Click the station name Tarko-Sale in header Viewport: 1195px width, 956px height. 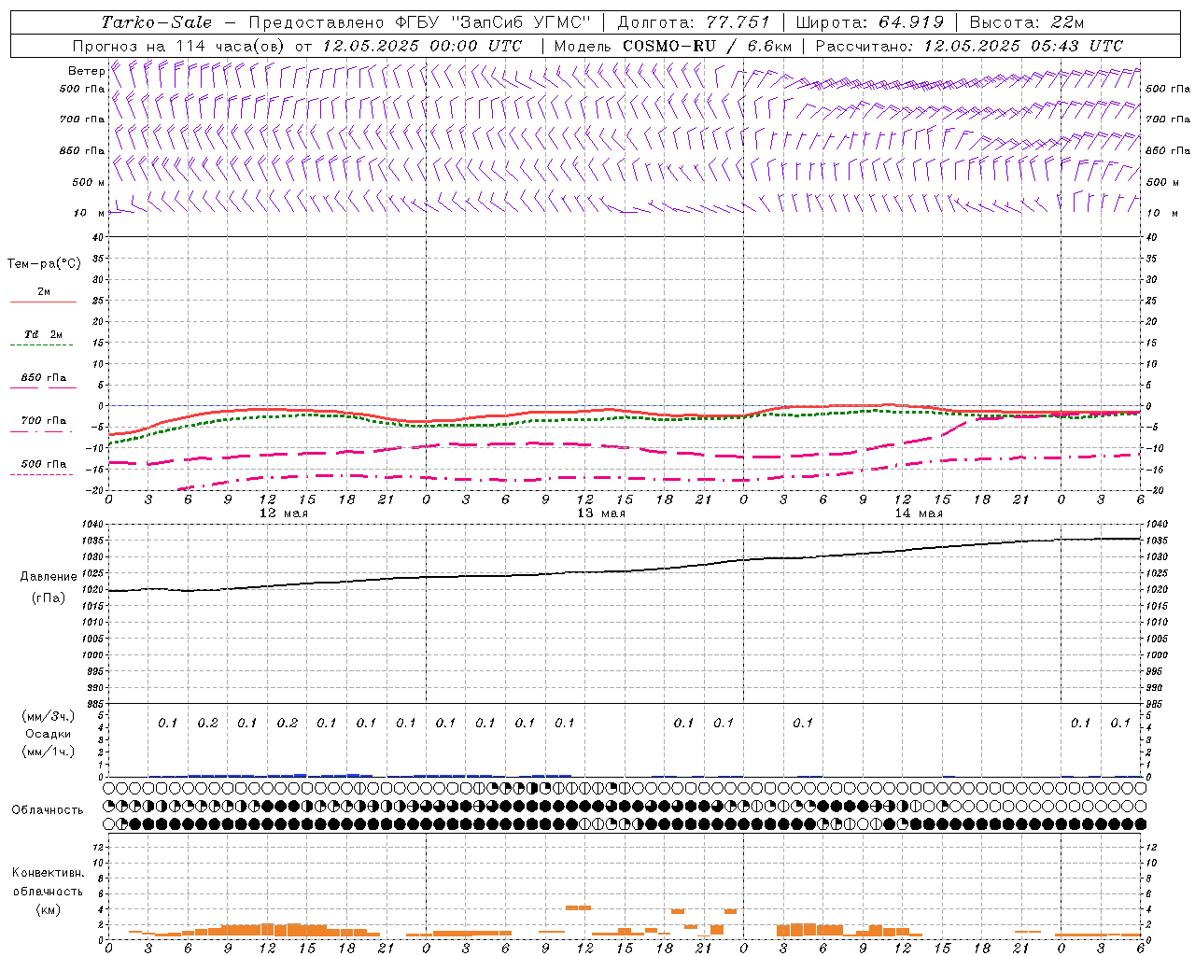click(x=157, y=22)
